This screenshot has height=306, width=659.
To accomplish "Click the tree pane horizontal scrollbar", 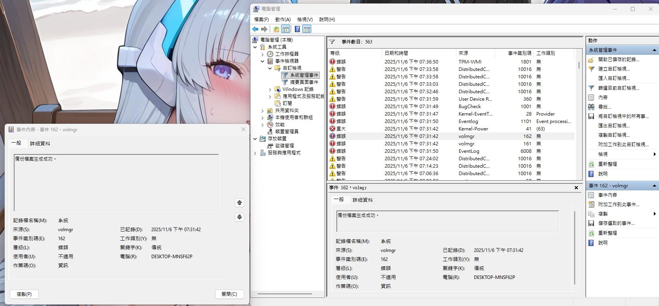I will [x=285, y=293].
